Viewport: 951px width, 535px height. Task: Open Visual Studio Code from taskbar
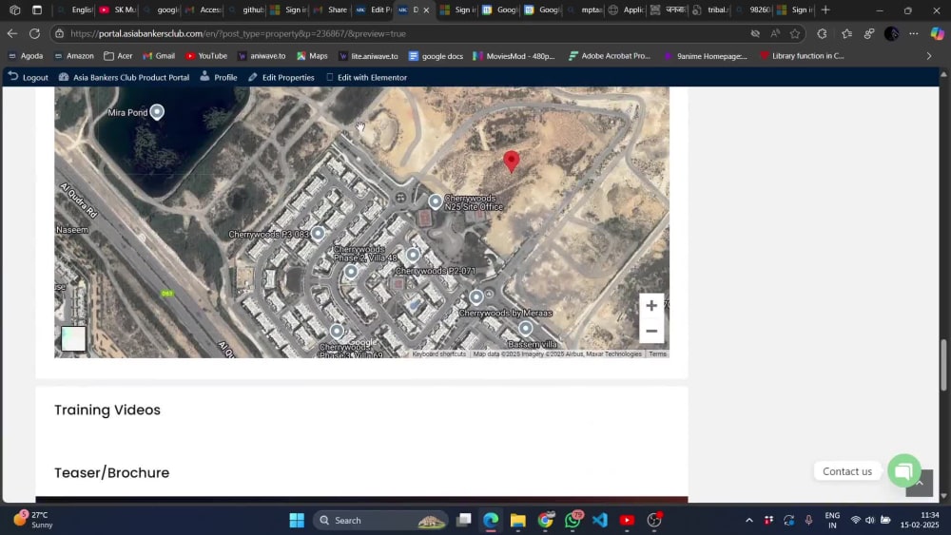(x=600, y=520)
